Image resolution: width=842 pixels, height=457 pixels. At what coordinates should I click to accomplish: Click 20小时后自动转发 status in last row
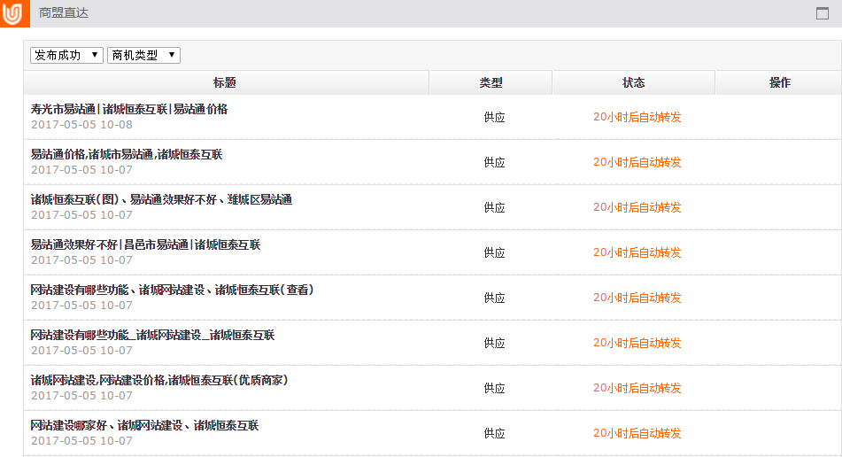637,433
